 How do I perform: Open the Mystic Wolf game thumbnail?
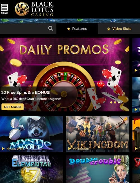pos(31,134)
